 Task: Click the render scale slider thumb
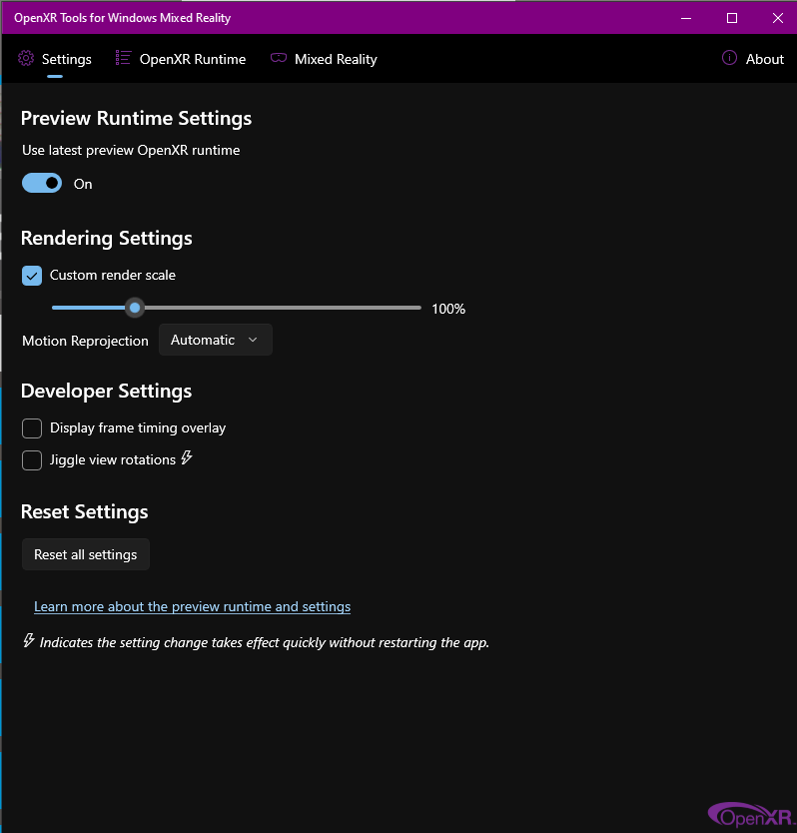135,308
